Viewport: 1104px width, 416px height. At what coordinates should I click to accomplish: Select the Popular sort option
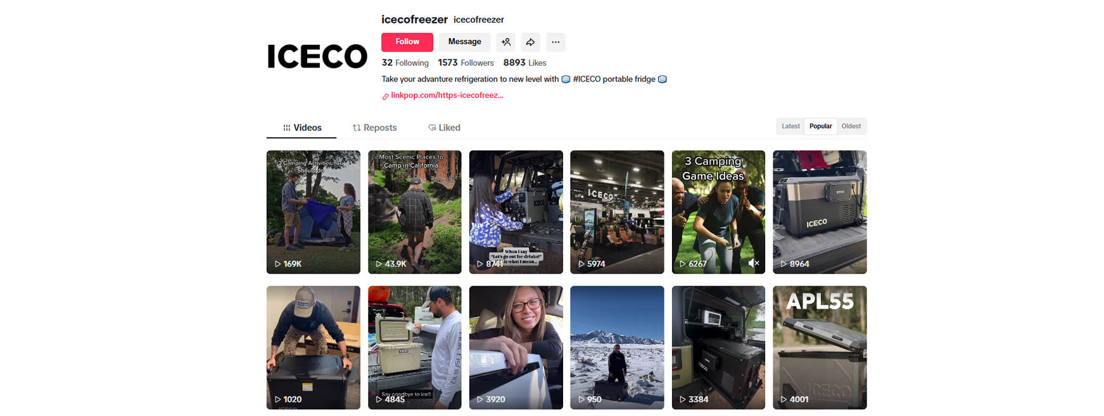click(x=820, y=126)
